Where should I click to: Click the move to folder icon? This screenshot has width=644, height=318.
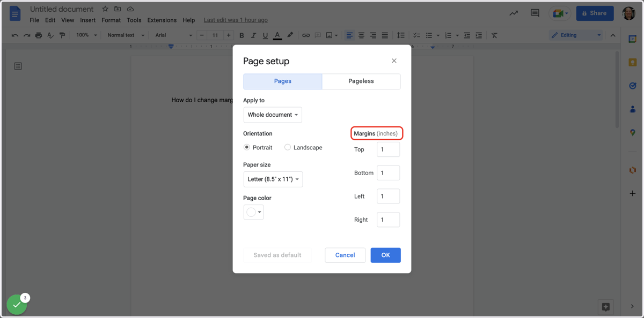[118, 9]
